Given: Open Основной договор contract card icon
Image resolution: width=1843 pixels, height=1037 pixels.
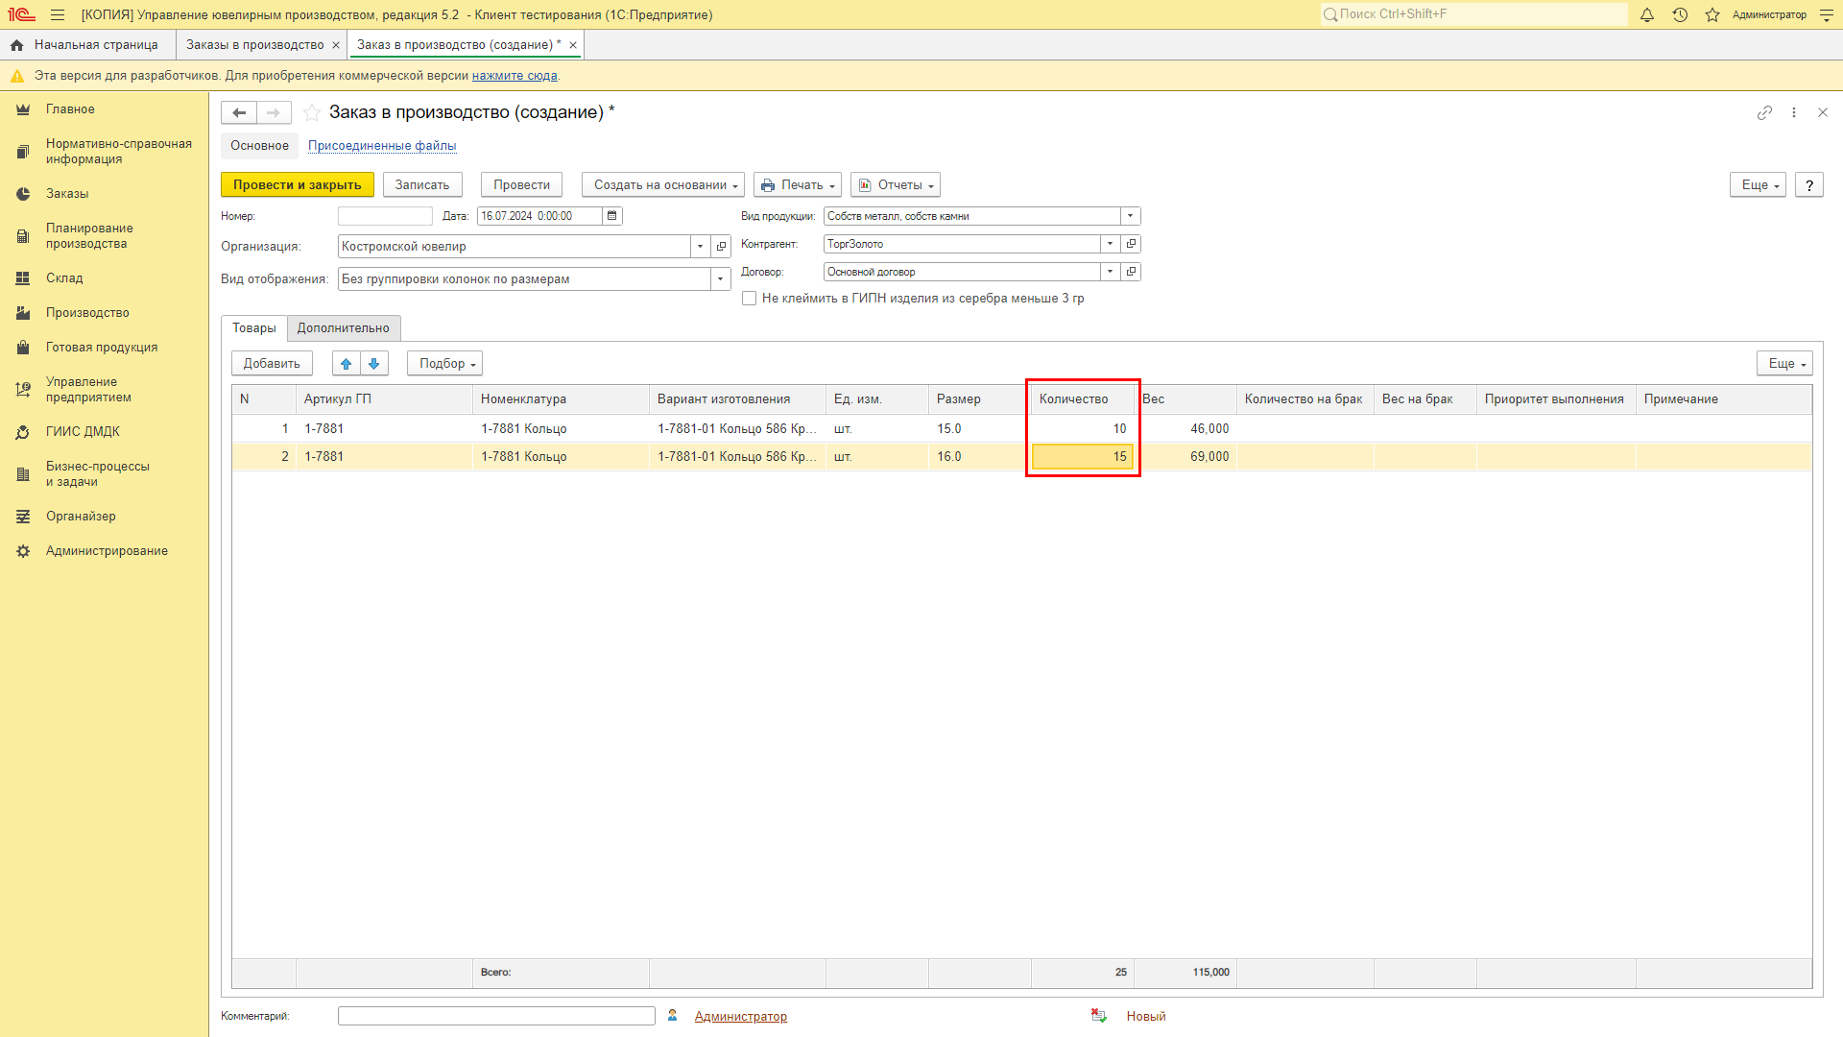Looking at the screenshot, I should 1131,272.
